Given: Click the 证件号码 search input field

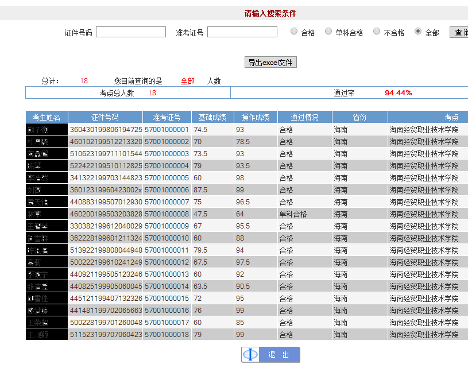Looking at the screenshot, I should coord(131,32).
